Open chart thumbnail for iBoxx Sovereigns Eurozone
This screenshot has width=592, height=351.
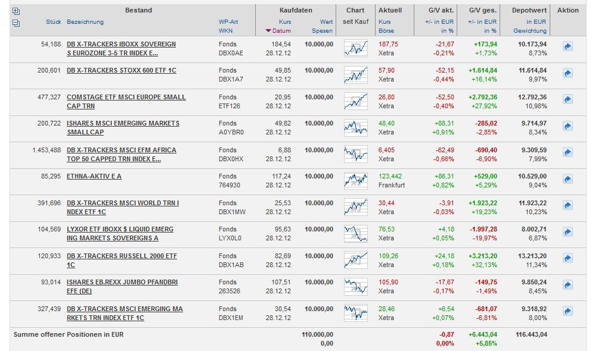(355, 48)
